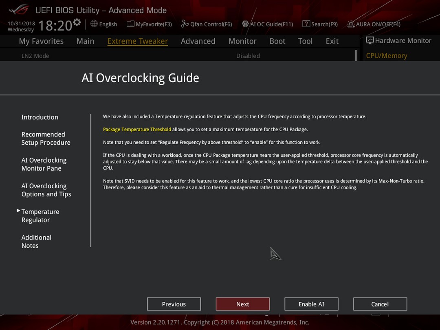Open the Boot tab
Viewport: 440px width, 330px height.
[x=277, y=41]
